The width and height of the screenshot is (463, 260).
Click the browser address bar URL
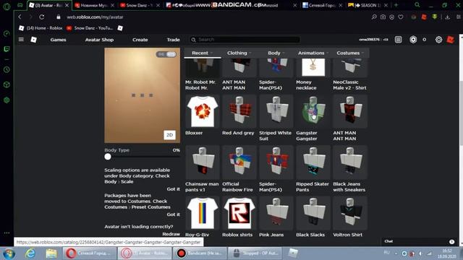(x=95, y=17)
